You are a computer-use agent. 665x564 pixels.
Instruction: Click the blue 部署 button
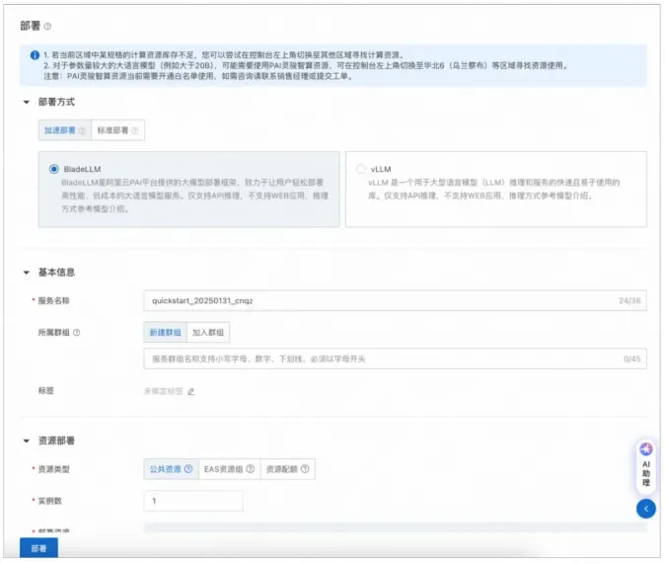38,548
